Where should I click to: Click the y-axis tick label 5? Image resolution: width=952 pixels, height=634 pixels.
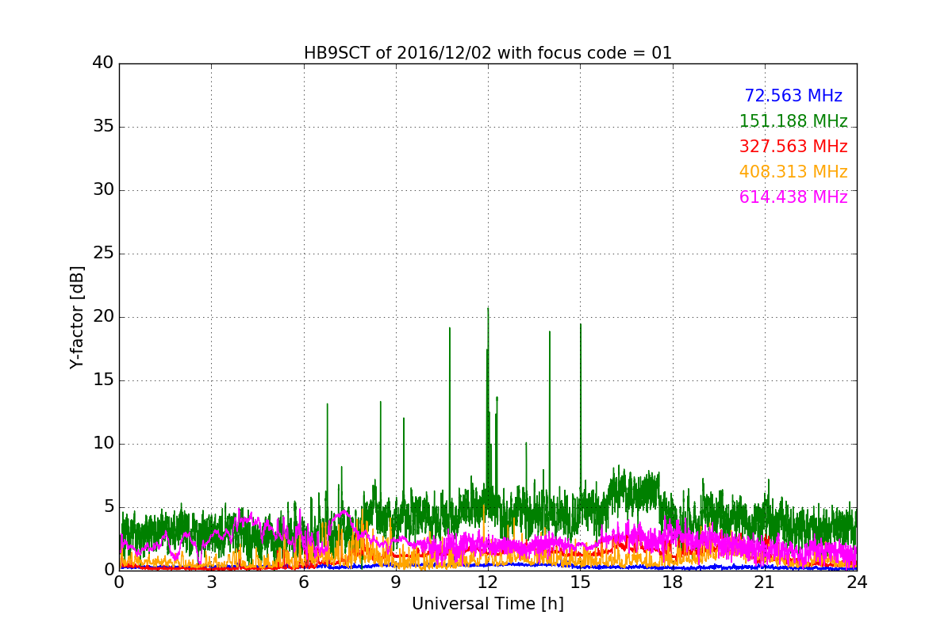point(108,507)
